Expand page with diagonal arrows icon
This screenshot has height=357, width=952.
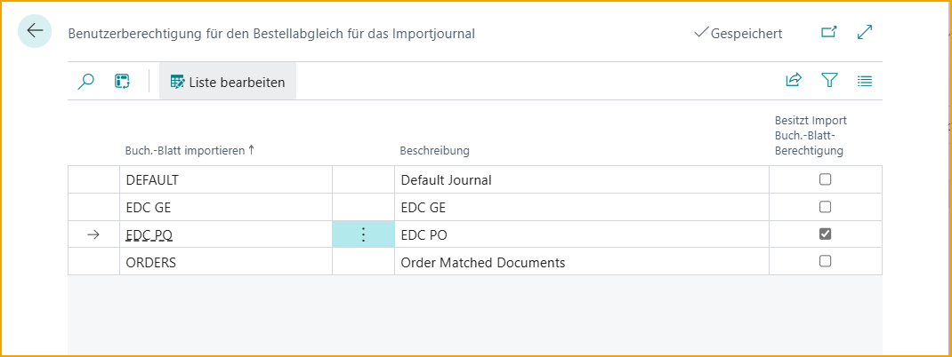[864, 33]
